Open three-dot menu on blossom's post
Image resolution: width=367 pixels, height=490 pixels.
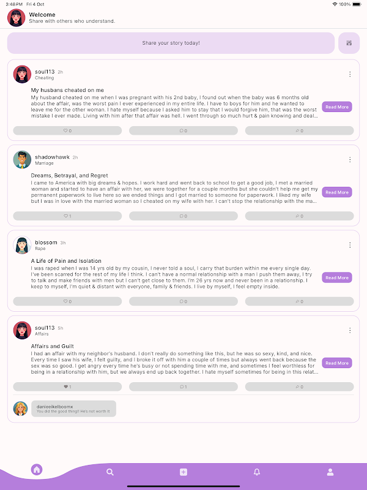click(x=350, y=245)
